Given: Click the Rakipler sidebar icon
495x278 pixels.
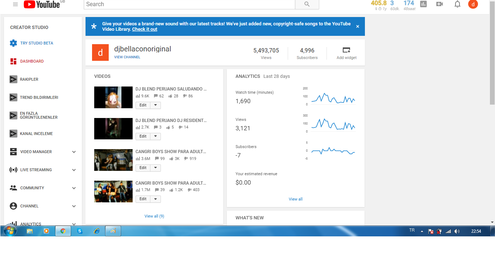Looking at the screenshot, I should click(x=13, y=79).
